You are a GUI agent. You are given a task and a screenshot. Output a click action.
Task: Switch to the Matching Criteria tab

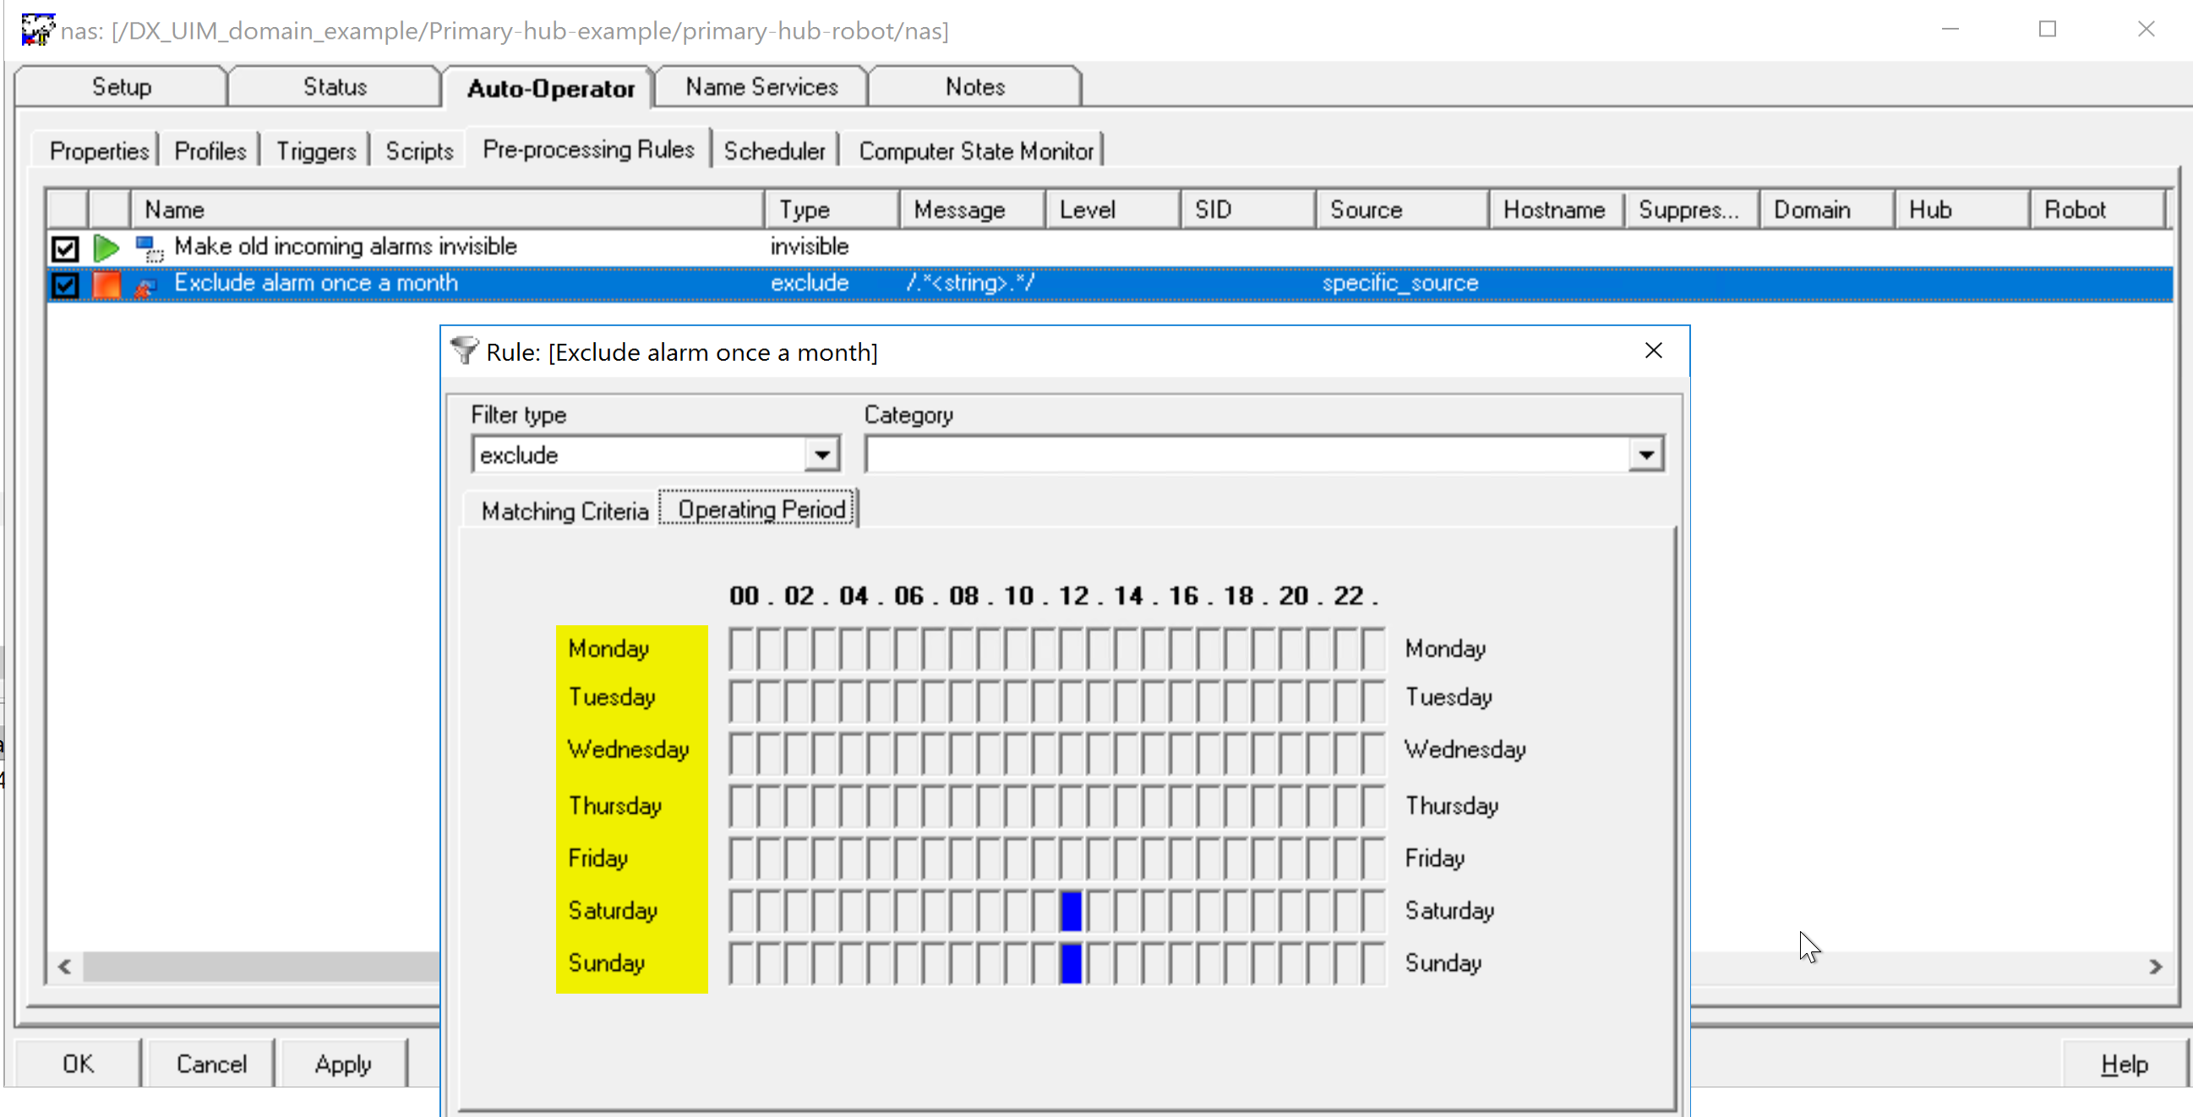coord(564,510)
